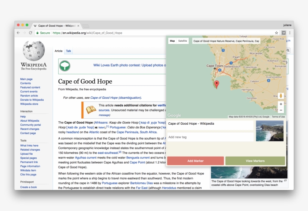Click the Wikipedia search magnifier icon
The height and width of the screenshot is (211, 308).
(288, 50)
